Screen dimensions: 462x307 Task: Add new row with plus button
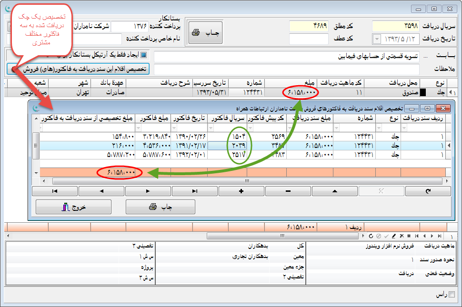tap(241, 191)
